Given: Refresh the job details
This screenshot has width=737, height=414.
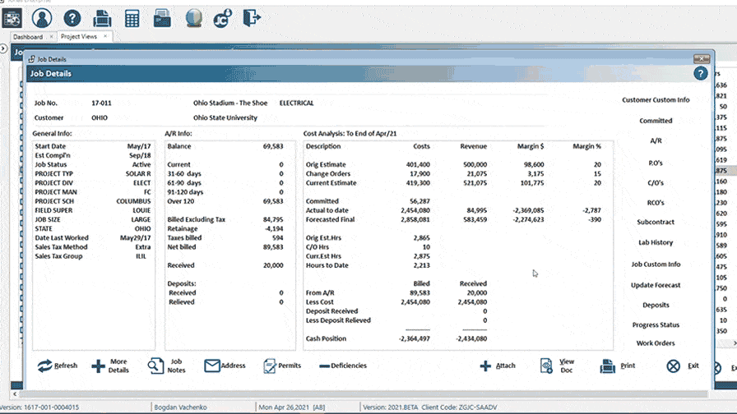Looking at the screenshot, I should (58, 366).
